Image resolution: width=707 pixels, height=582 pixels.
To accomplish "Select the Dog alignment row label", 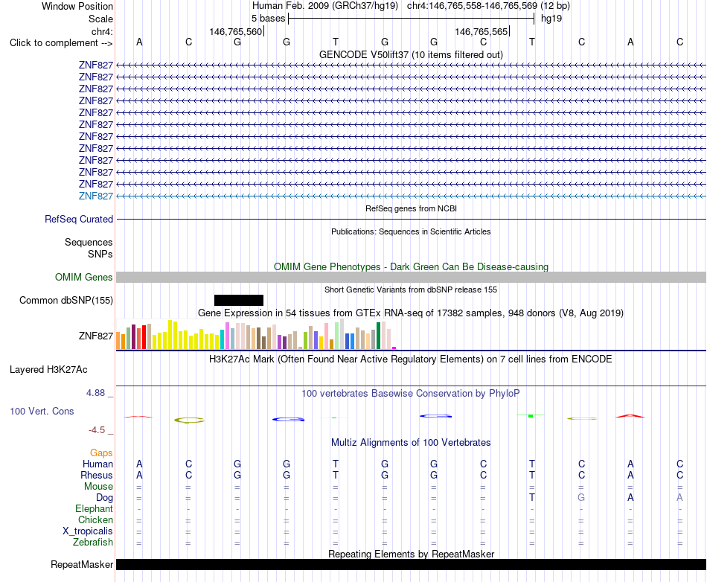I will tap(104, 498).
